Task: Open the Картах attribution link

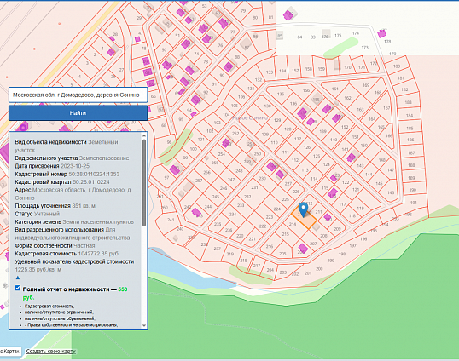Action: coord(9,351)
